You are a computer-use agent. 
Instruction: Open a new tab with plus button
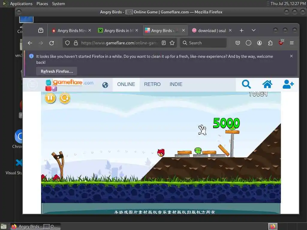242,30
